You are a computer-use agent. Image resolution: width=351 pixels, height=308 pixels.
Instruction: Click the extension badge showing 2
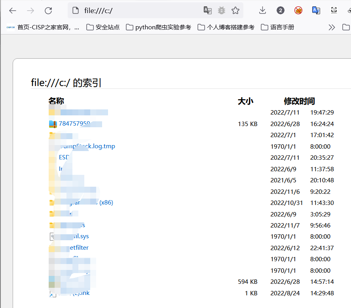[x=280, y=10]
